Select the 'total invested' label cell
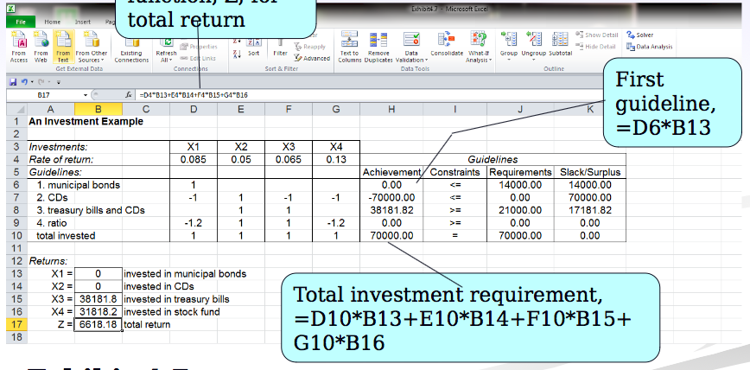The image size is (750, 370). (x=66, y=236)
